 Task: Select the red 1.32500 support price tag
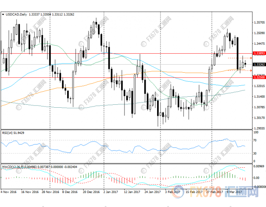(259, 77)
